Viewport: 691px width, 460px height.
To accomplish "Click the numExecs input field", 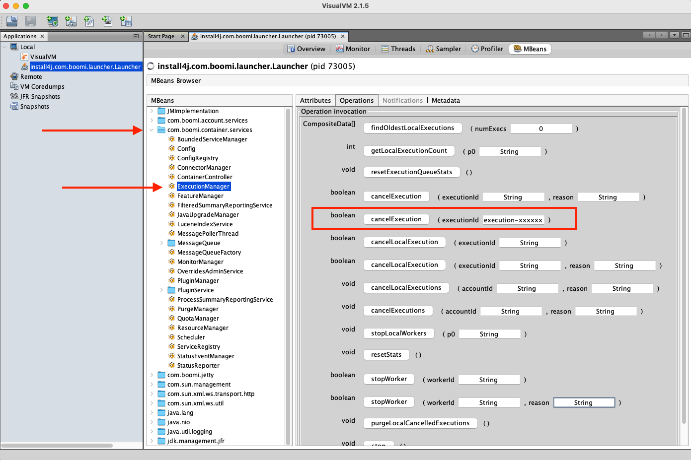I will 541,128.
